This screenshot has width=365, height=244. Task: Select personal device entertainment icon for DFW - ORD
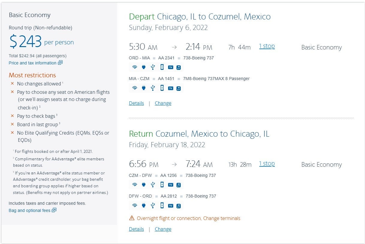[x=162, y=205]
